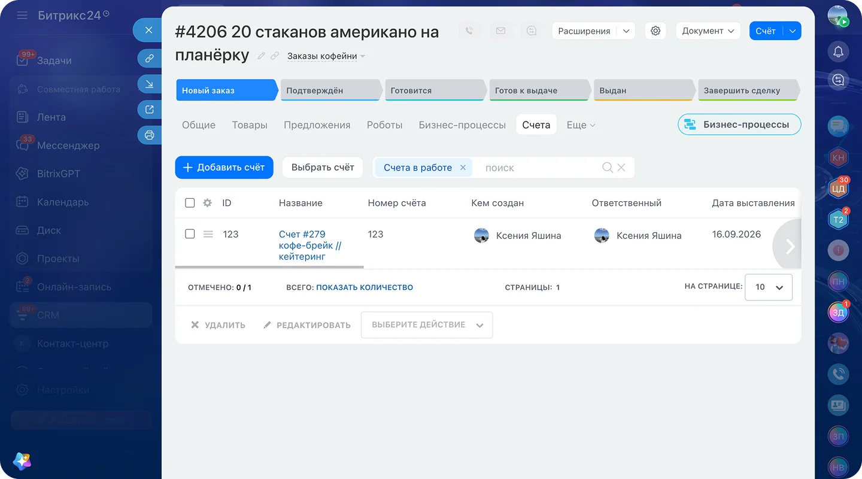The image size is (862, 479).
Task: Click the print side button
Action: click(149, 135)
